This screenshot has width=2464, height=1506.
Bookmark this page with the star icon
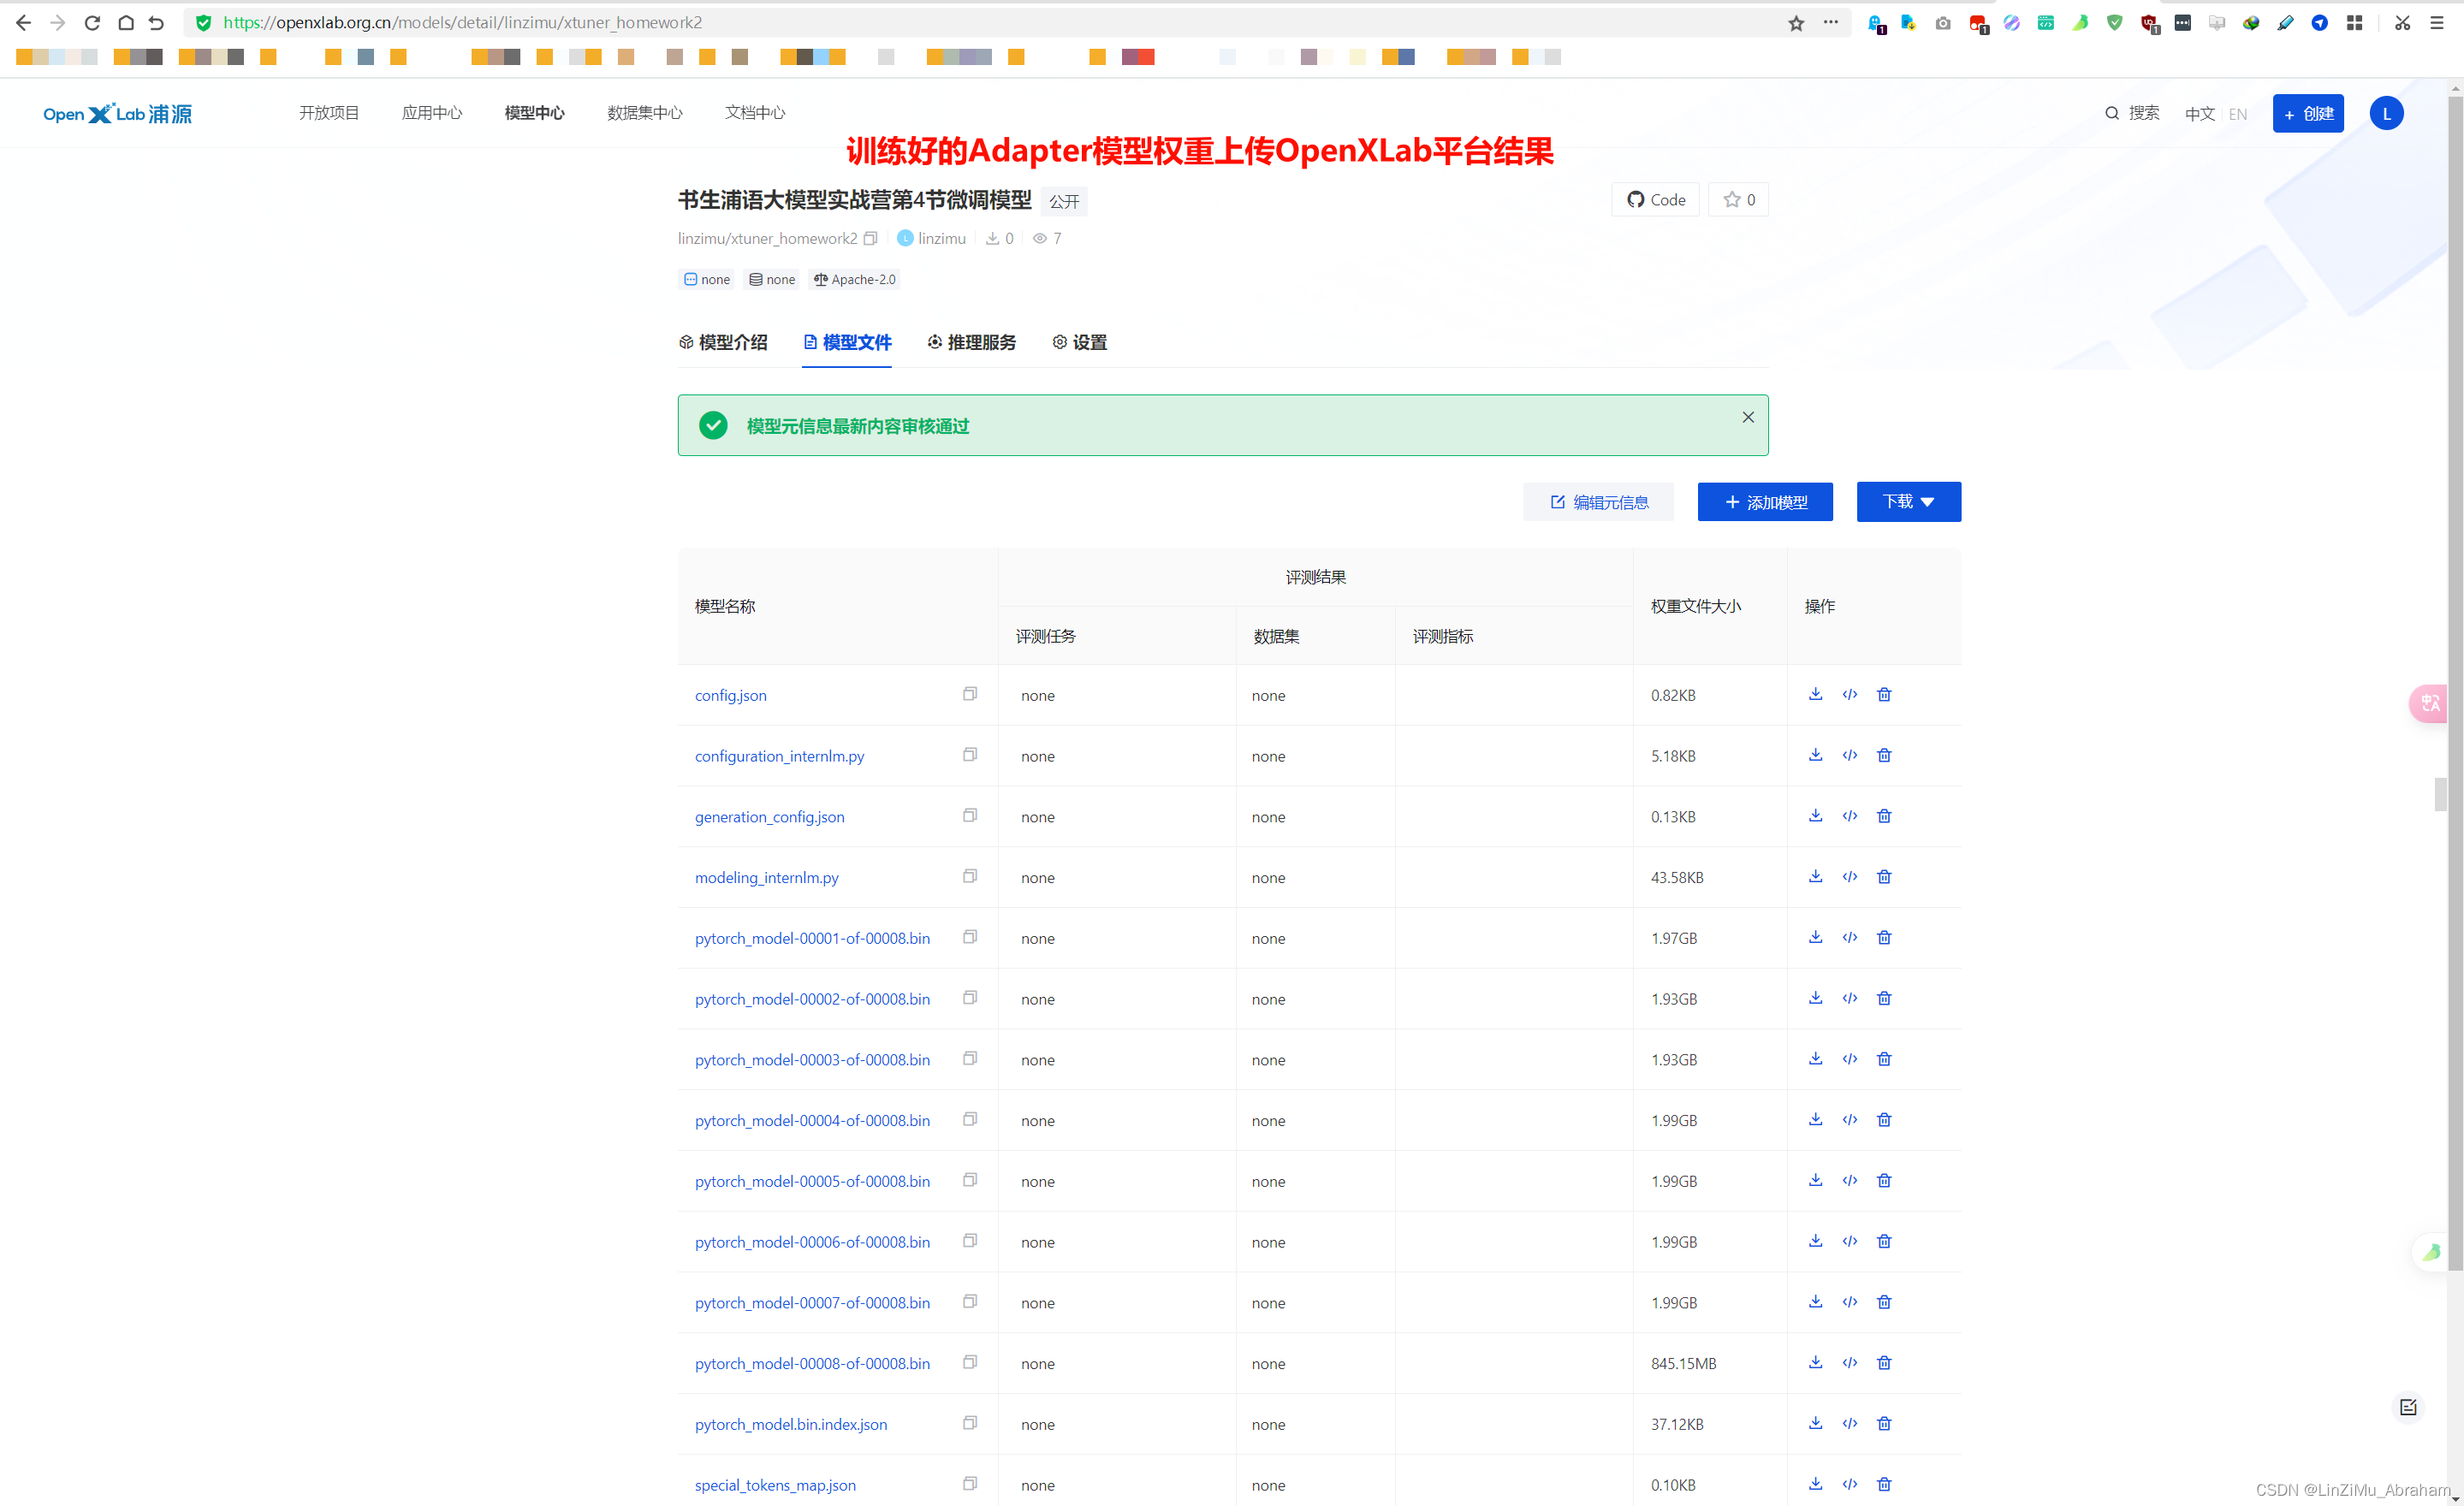(x=1796, y=23)
